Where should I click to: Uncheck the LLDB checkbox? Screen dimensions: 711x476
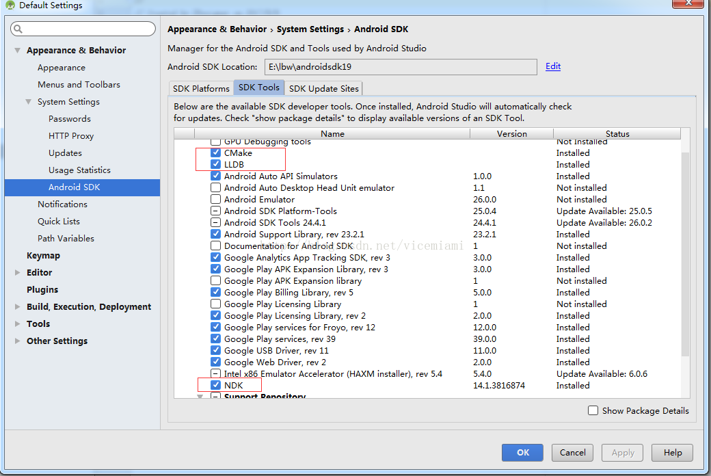click(x=216, y=164)
